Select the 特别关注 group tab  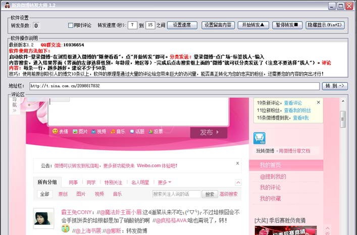pyautogui.click(x=113, y=182)
